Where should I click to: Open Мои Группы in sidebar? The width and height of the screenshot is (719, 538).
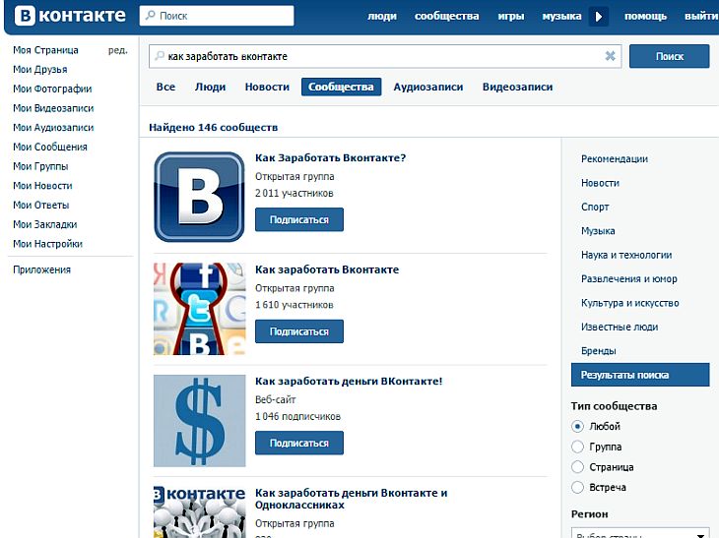point(40,166)
